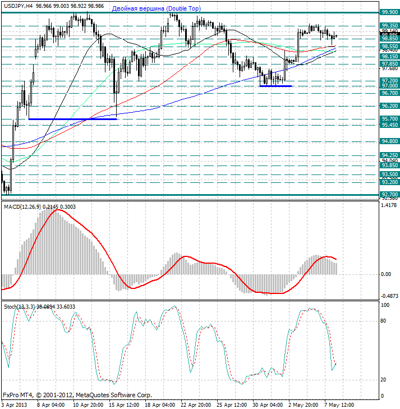The image size is (400, 409).
Task: Select the 94.800 price level label
Action: pyautogui.click(x=390, y=141)
